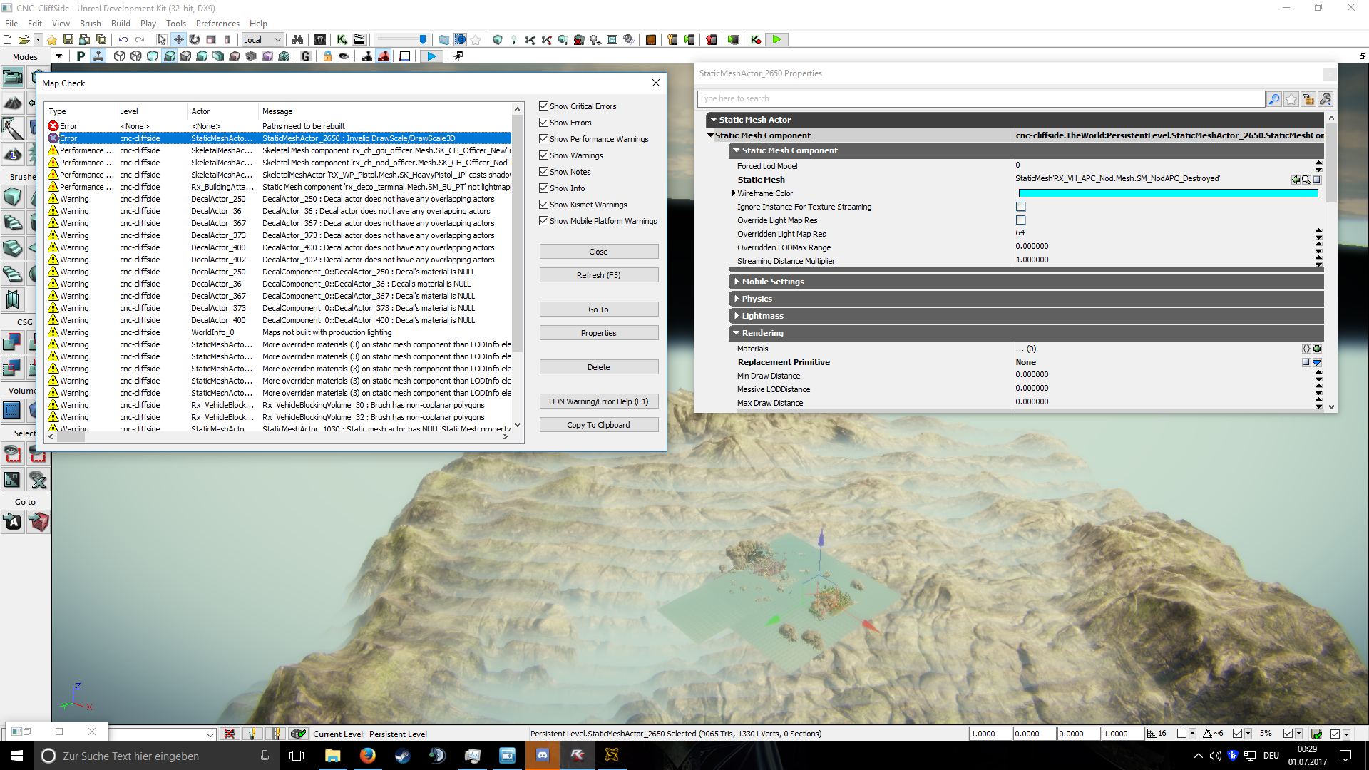Save the level with the floppy icon
The height and width of the screenshot is (770, 1369).
pyautogui.click(x=68, y=40)
